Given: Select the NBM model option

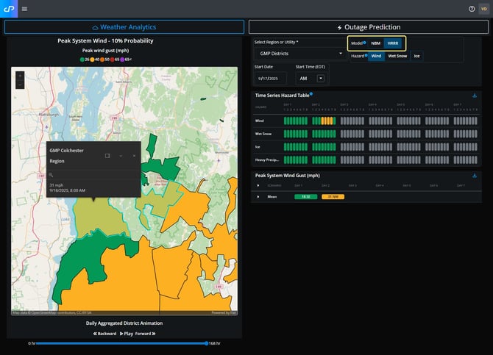Looking at the screenshot, I should [x=375, y=43].
